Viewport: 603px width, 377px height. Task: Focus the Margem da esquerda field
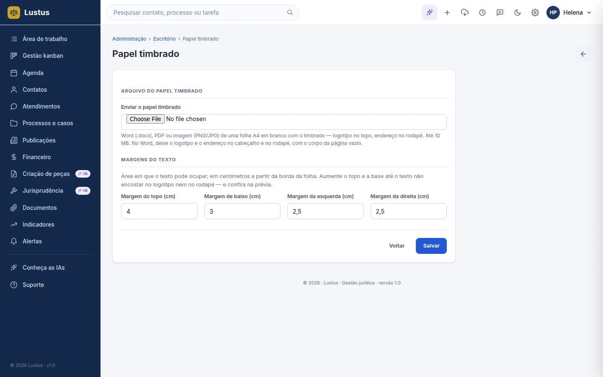coord(325,211)
